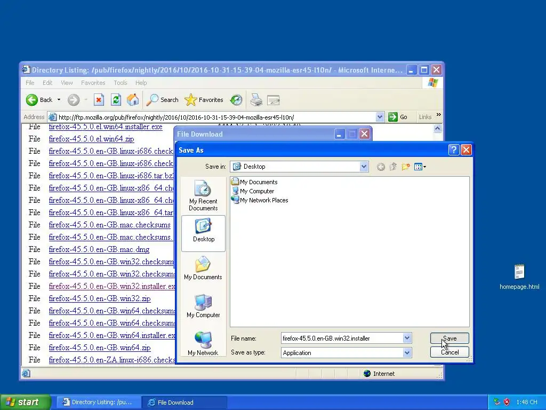Expand the File name dropdown arrow
This screenshot has width=546, height=410.
click(x=407, y=338)
